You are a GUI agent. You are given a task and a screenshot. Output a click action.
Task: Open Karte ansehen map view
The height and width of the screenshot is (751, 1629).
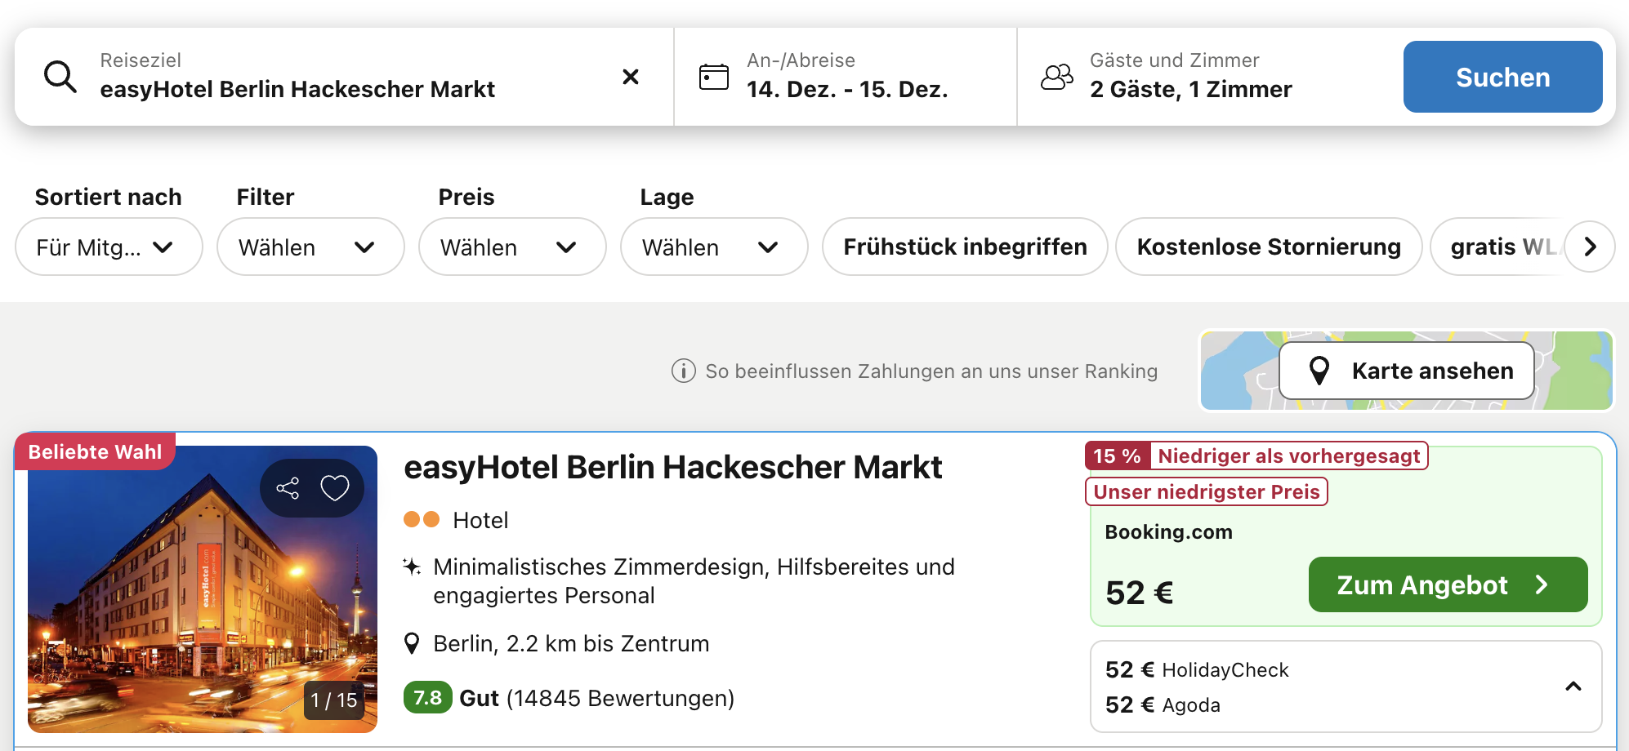pyautogui.click(x=1406, y=371)
